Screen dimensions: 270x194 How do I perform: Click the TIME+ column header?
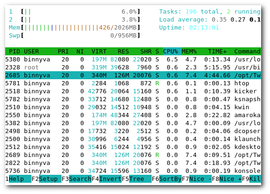click(x=217, y=52)
